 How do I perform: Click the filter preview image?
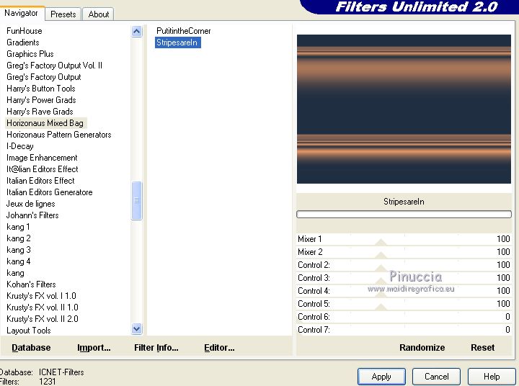(404, 109)
